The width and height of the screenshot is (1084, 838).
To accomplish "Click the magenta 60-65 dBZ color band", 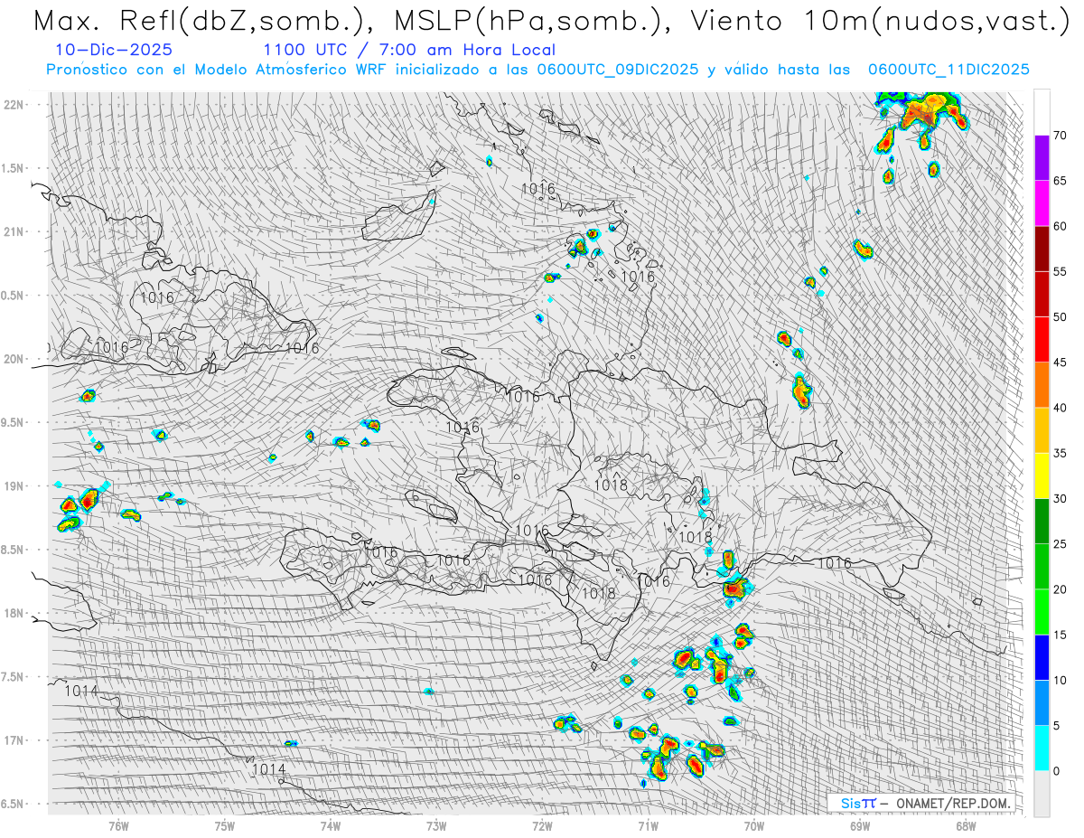I will 1042,203.
